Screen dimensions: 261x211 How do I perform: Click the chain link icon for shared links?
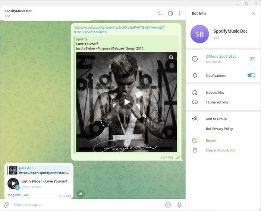[195, 102]
